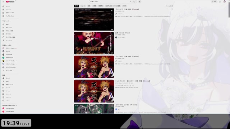Clear the search query with X
The height and width of the screenshot is (129, 230).
pos(130,1)
